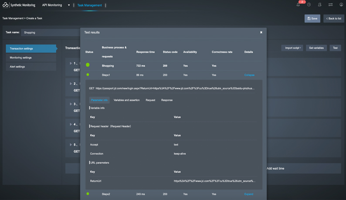Click the Test button
The height and width of the screenshot is (200, 346).
click(335, 48)
